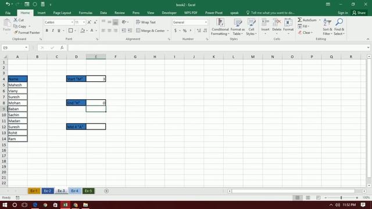Open the Ex-5 sheet tab
372x209 pixels.
(88, 191)
